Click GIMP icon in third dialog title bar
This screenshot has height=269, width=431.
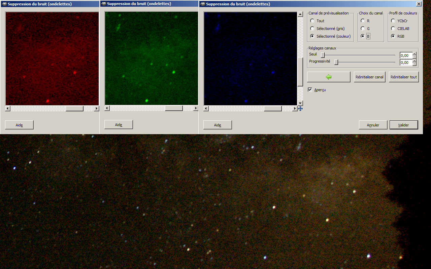(202, 4)
